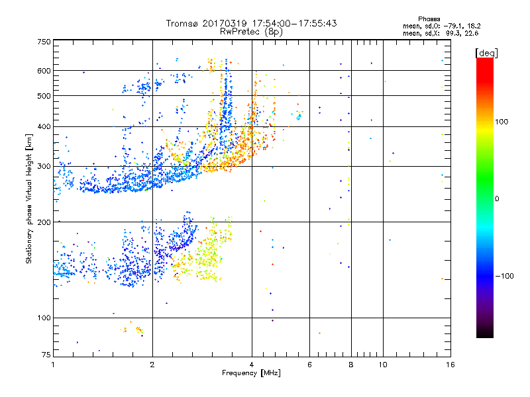Click the y-axis tick label '75'
Viewport: 530px width, 397px height.
46,355
